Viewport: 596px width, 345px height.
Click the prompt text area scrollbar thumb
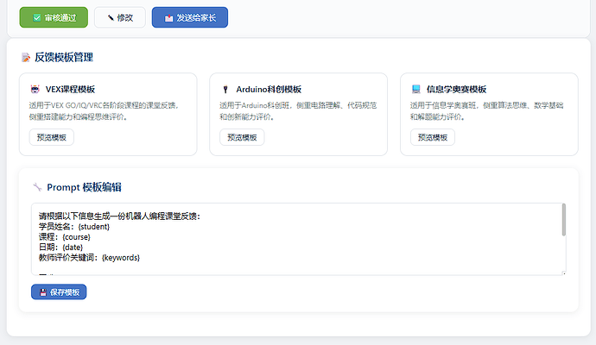pyautogui.click(x=564, y=220)
